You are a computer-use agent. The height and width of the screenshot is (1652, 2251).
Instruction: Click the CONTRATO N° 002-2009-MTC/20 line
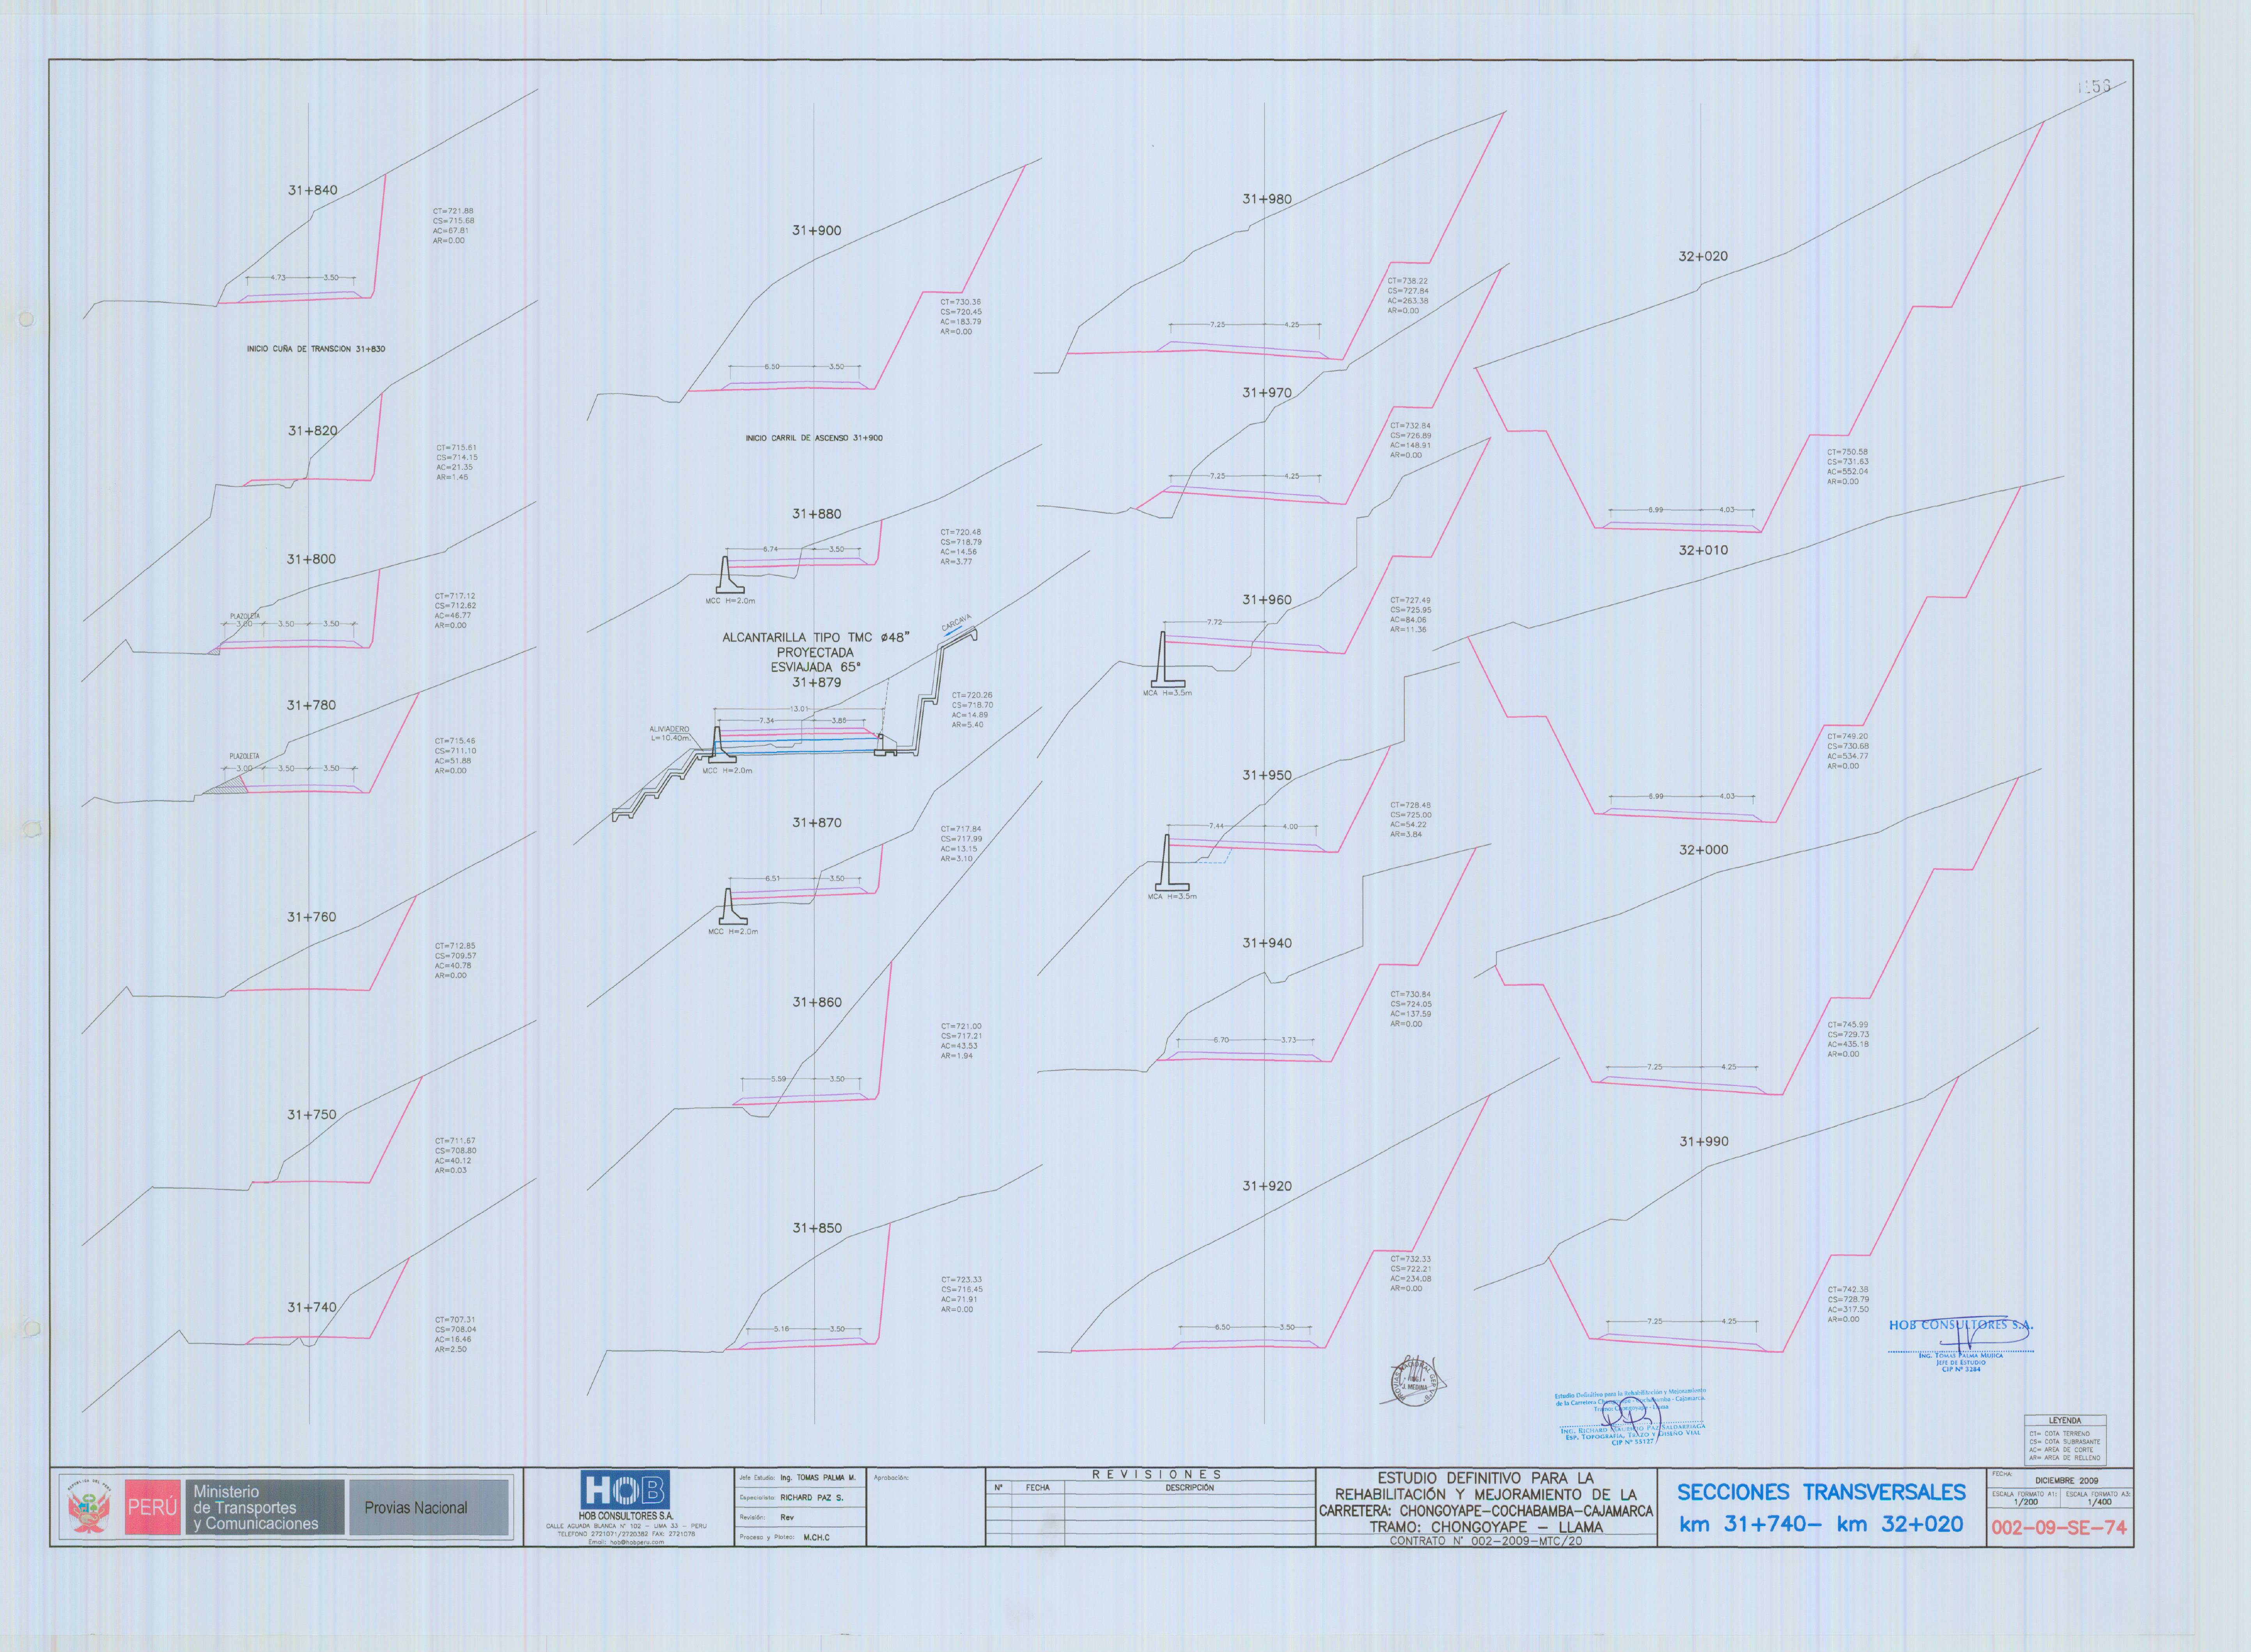[1485, 1541]
